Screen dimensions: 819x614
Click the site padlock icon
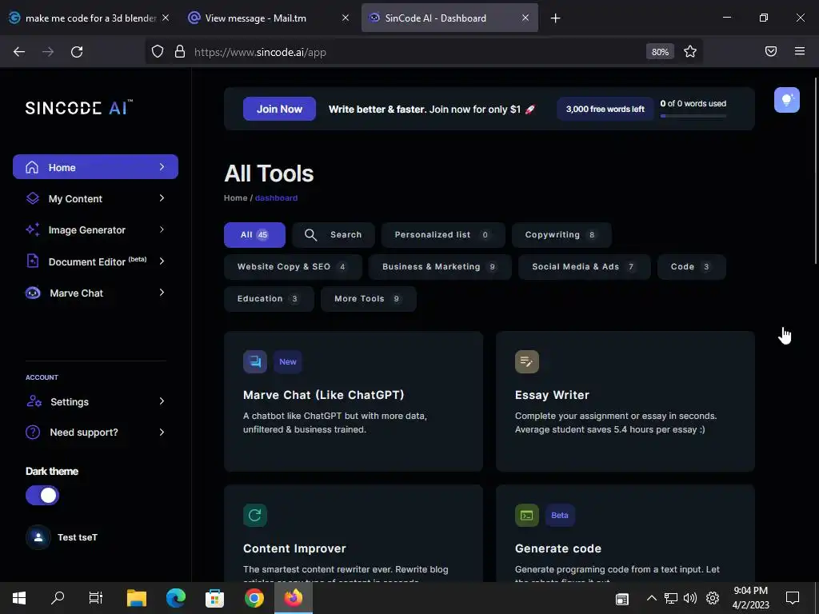(x=180, y=51)
